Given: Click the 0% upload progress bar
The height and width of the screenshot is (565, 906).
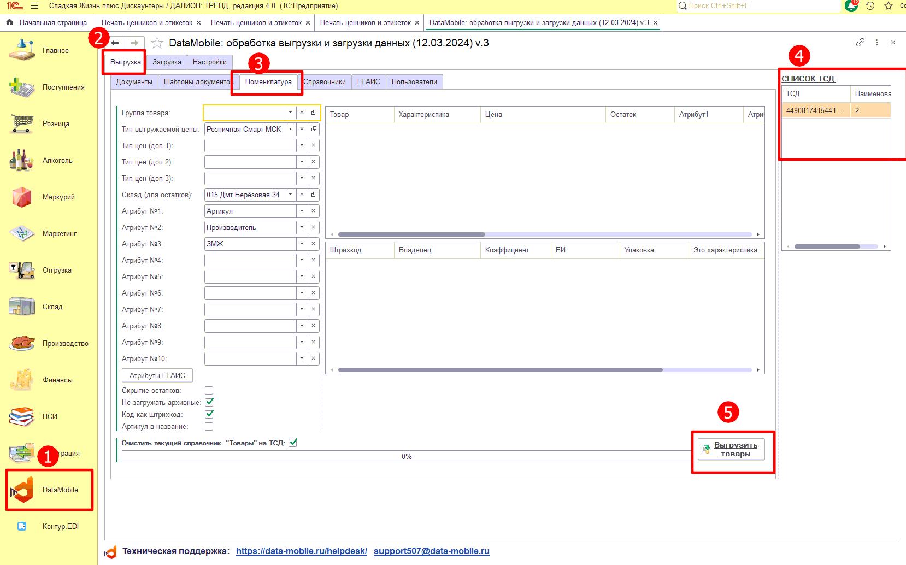Looking at the screenshot, I should (407, 456).
